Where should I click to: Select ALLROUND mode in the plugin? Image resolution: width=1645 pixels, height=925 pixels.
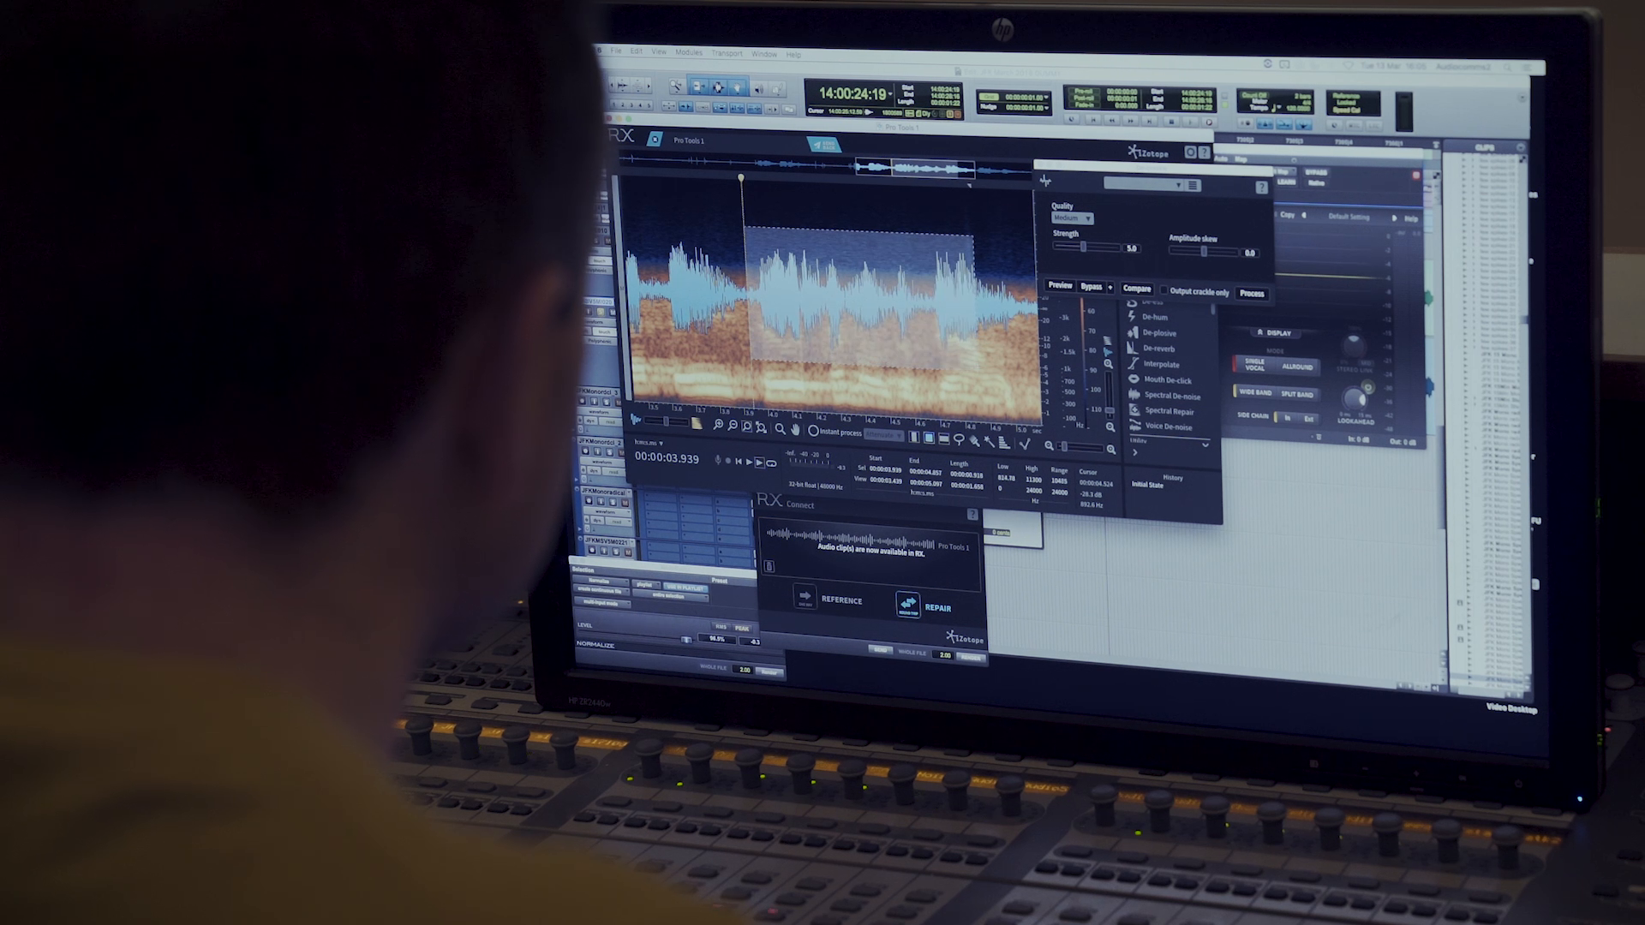(1298, 367)
